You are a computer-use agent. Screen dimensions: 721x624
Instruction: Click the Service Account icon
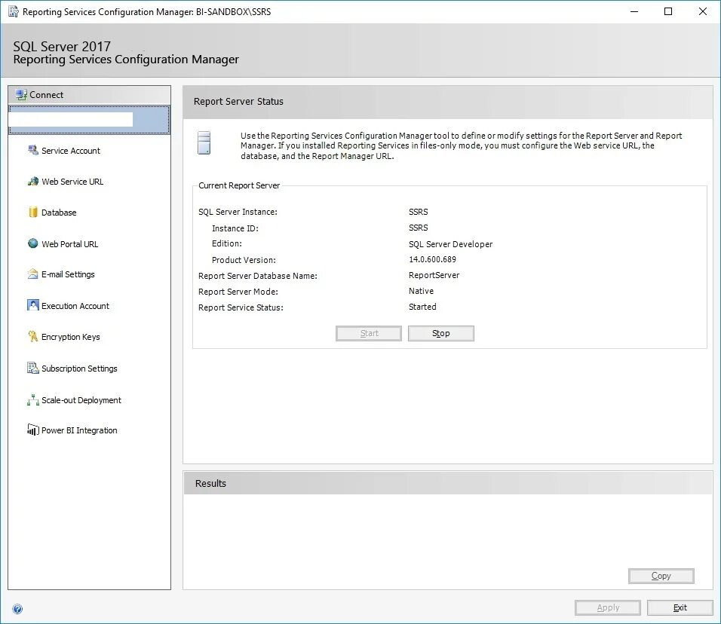pos(32,150)
